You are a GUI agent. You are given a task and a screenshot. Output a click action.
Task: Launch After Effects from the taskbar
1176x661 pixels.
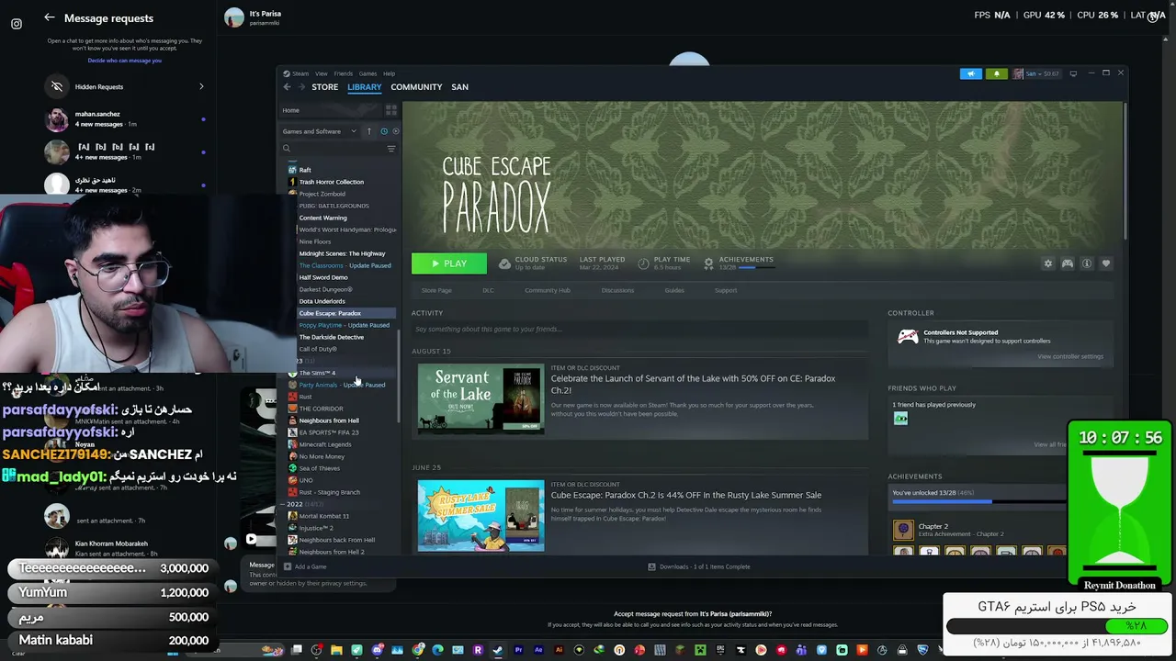[538, 650]
